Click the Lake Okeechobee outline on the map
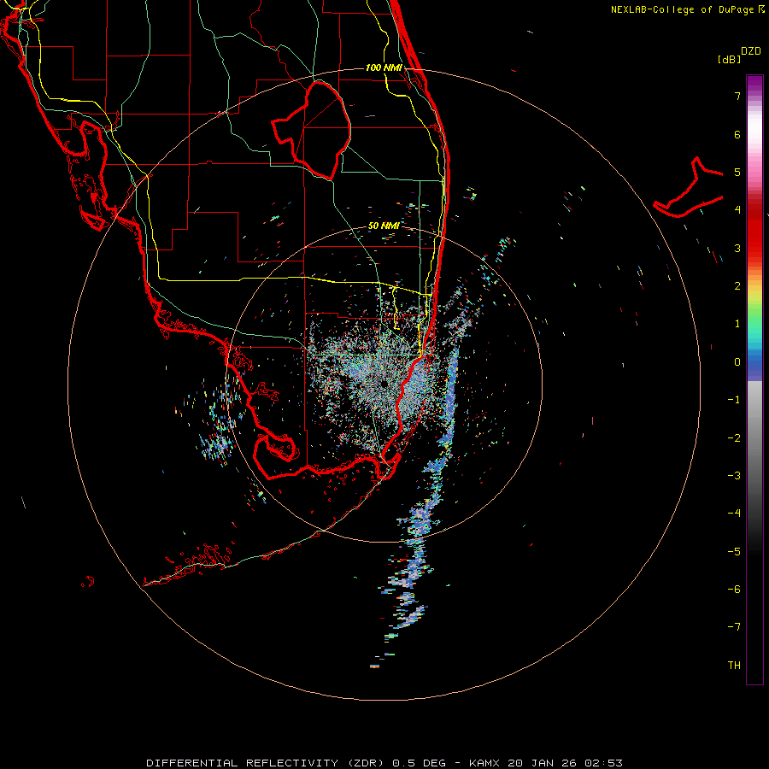The height and width of the screenshot is (769, 769). click(x=312, y=130)
